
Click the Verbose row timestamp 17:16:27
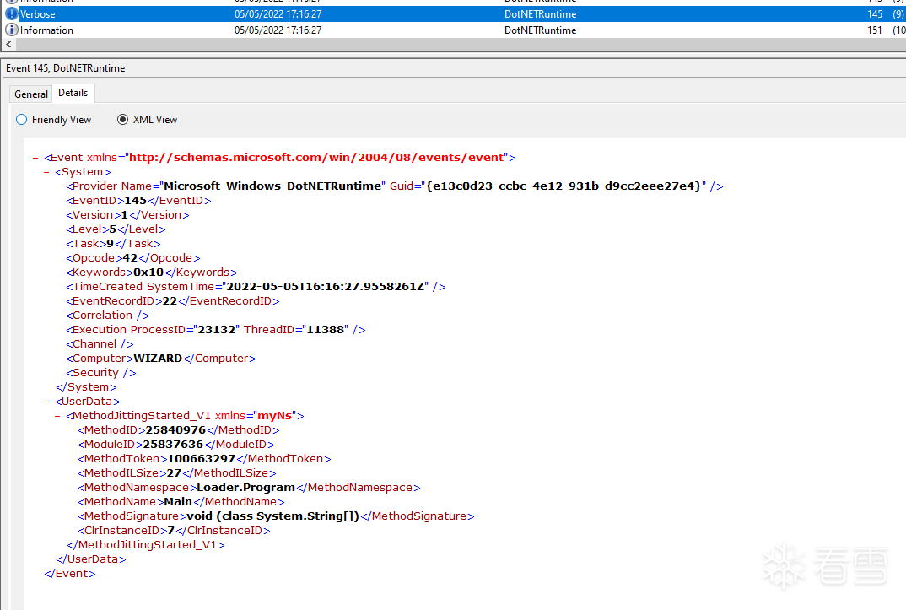click(x=278, y=13)
